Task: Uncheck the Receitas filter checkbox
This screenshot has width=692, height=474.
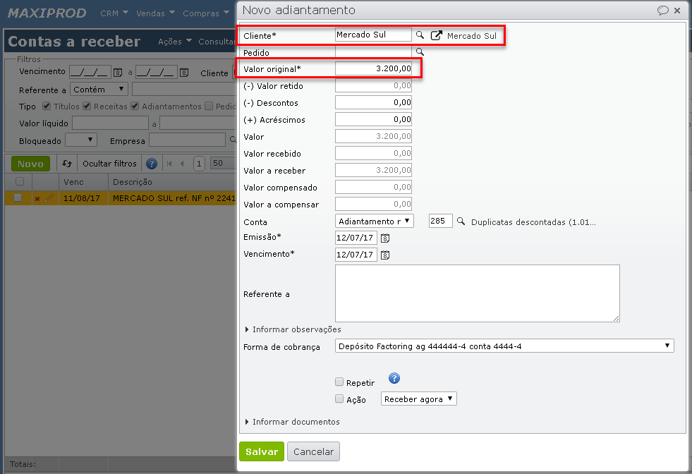Action: 87,106
